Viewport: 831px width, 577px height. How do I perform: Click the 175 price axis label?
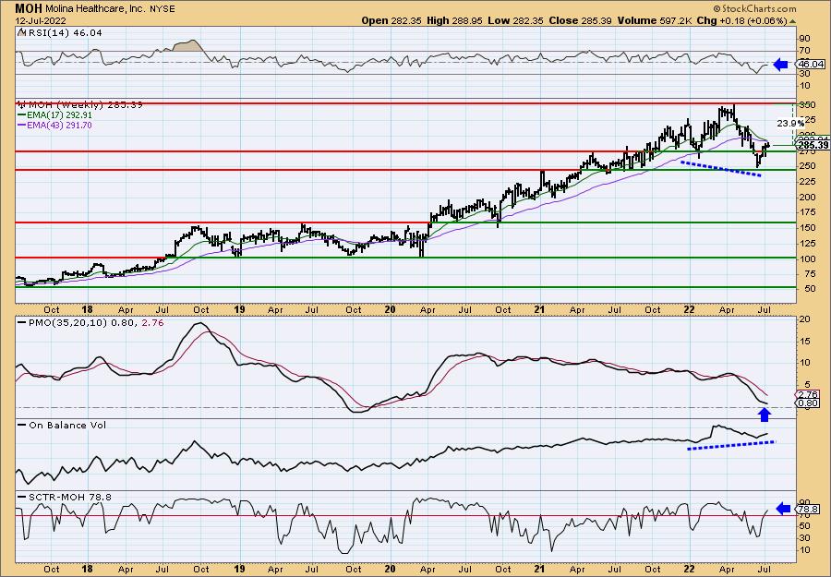coord(806,212)
